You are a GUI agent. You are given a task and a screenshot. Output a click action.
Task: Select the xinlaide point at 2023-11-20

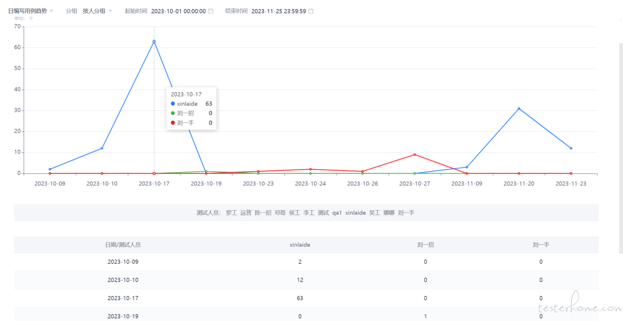[519, 109]
